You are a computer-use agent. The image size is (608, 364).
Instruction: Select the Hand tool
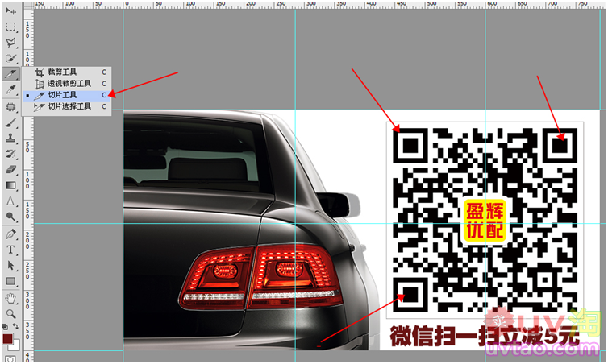(10, 297)
